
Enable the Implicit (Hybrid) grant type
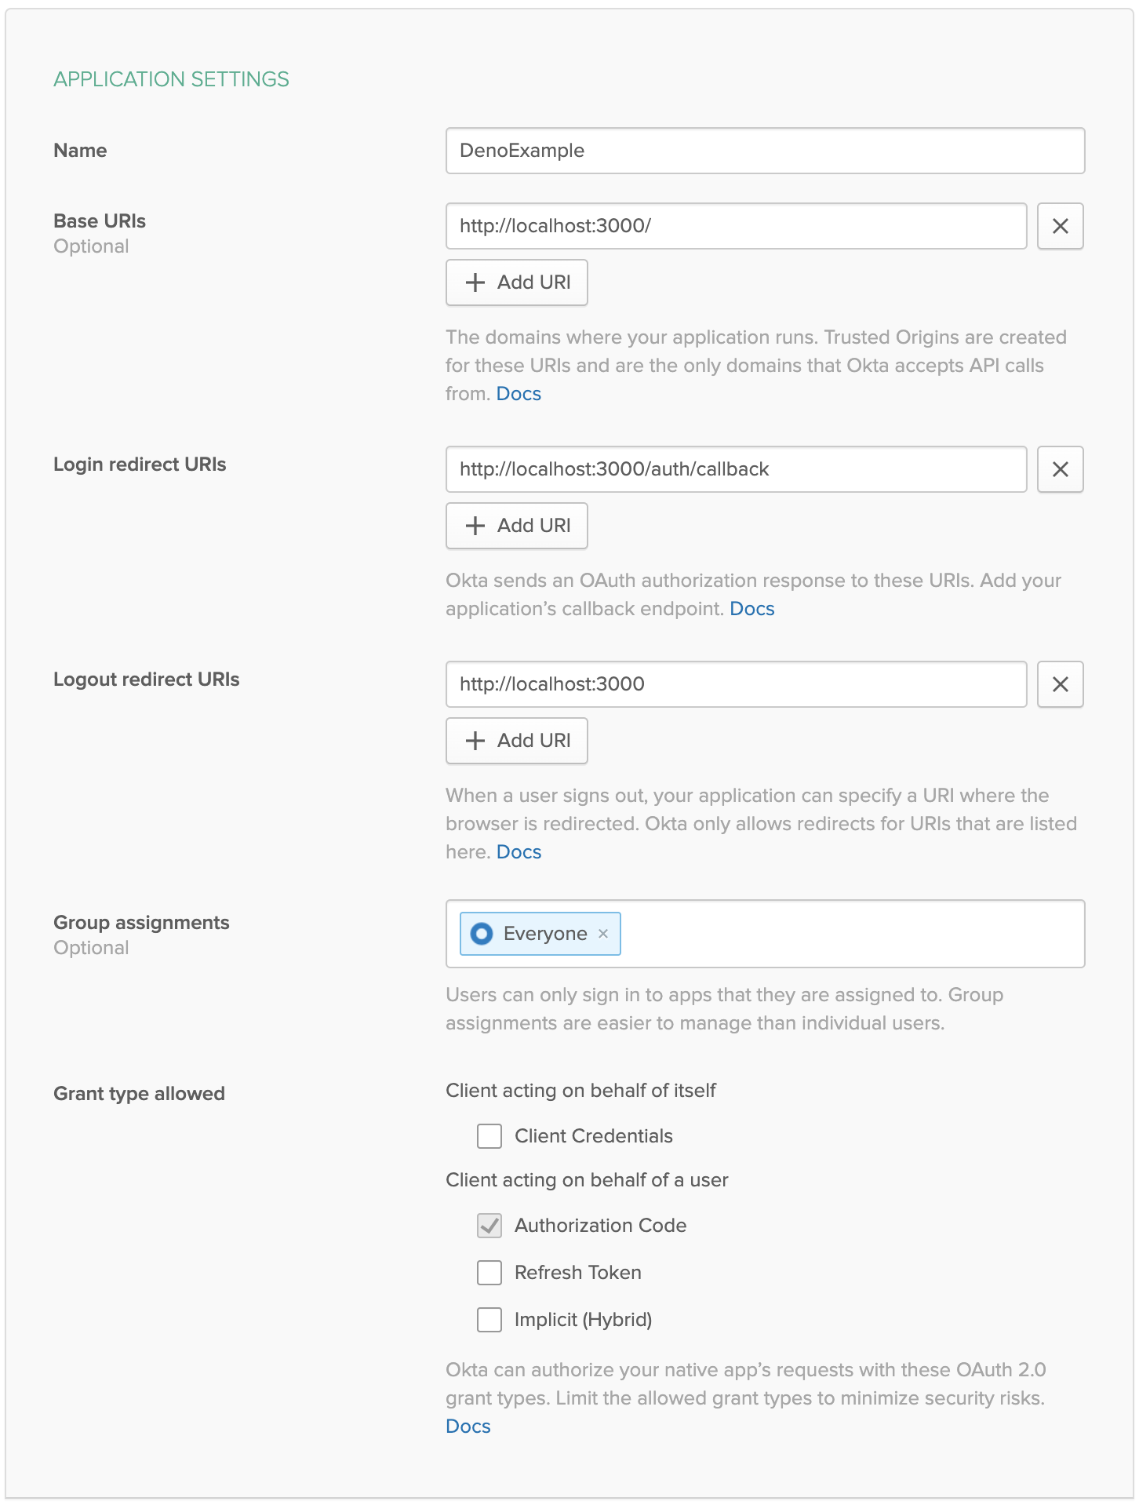pos(489,1320)
